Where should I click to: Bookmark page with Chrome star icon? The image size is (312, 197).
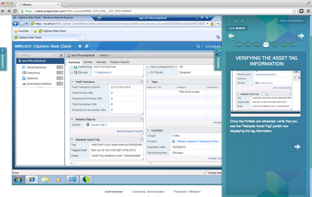coord(294,11)
